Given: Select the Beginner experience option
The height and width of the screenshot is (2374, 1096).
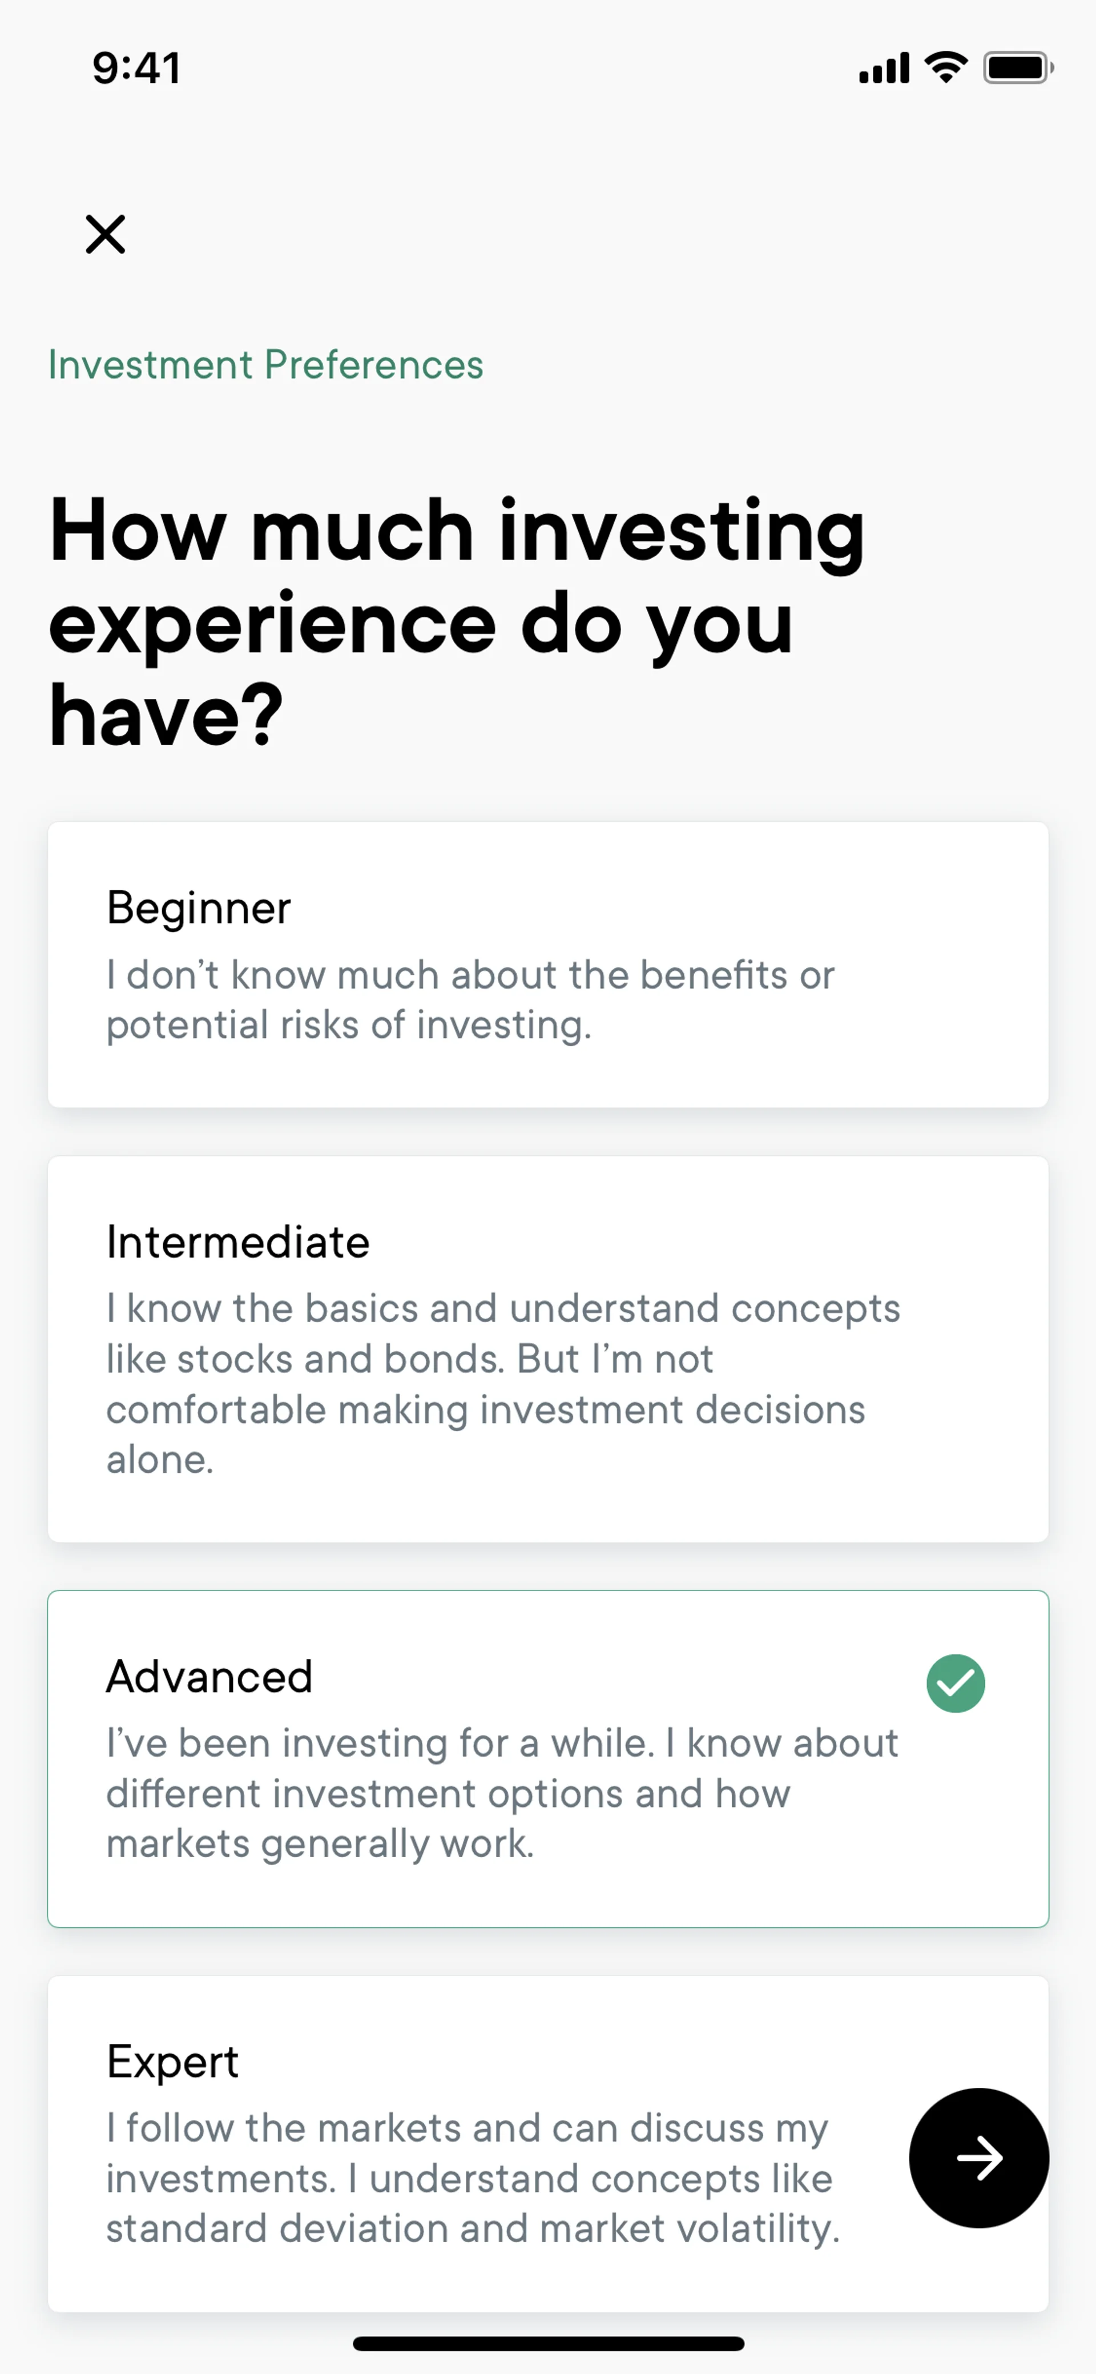Looking at the screenshot, I should 547,963.
